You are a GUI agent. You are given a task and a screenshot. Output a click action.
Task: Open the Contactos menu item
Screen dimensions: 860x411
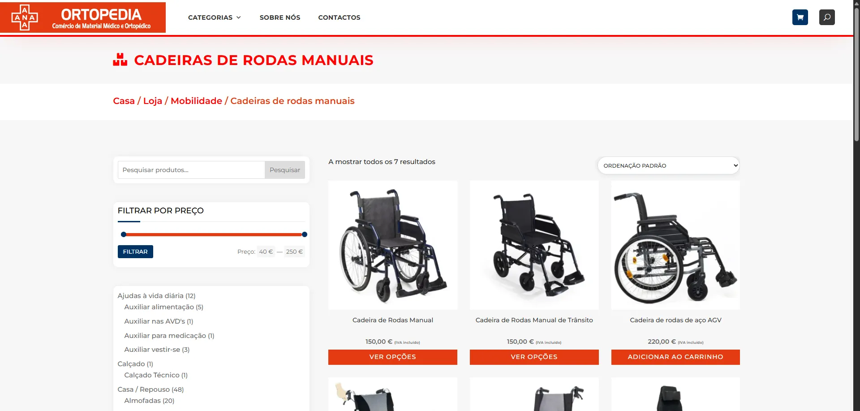[x=339, y=17]
